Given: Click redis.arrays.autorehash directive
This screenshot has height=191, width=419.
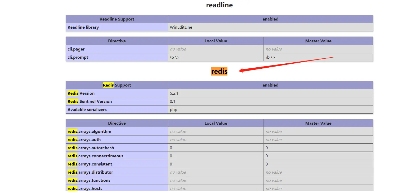Looking at the screenshot, I should click(x=91, y=148).
